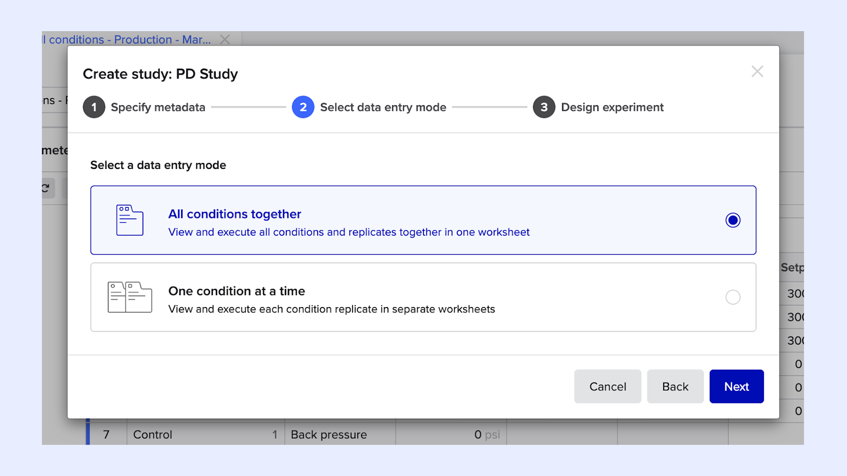Click the single worksheet document icon
Viewport: 847px width, 476px height.
pos(130,220)
